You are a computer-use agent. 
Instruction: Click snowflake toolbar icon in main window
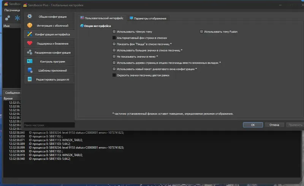click(17, 18)
